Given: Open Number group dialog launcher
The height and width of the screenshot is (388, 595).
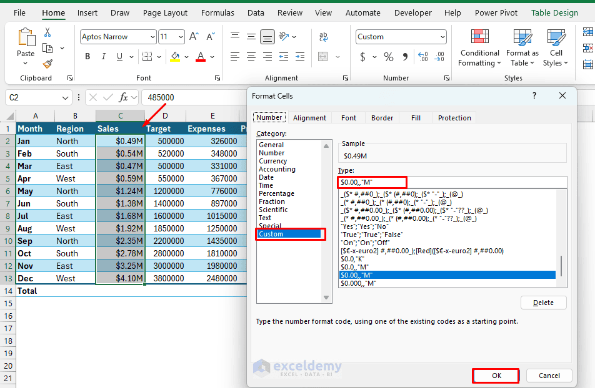Looking at the screenshot, I should click(447, 78).
